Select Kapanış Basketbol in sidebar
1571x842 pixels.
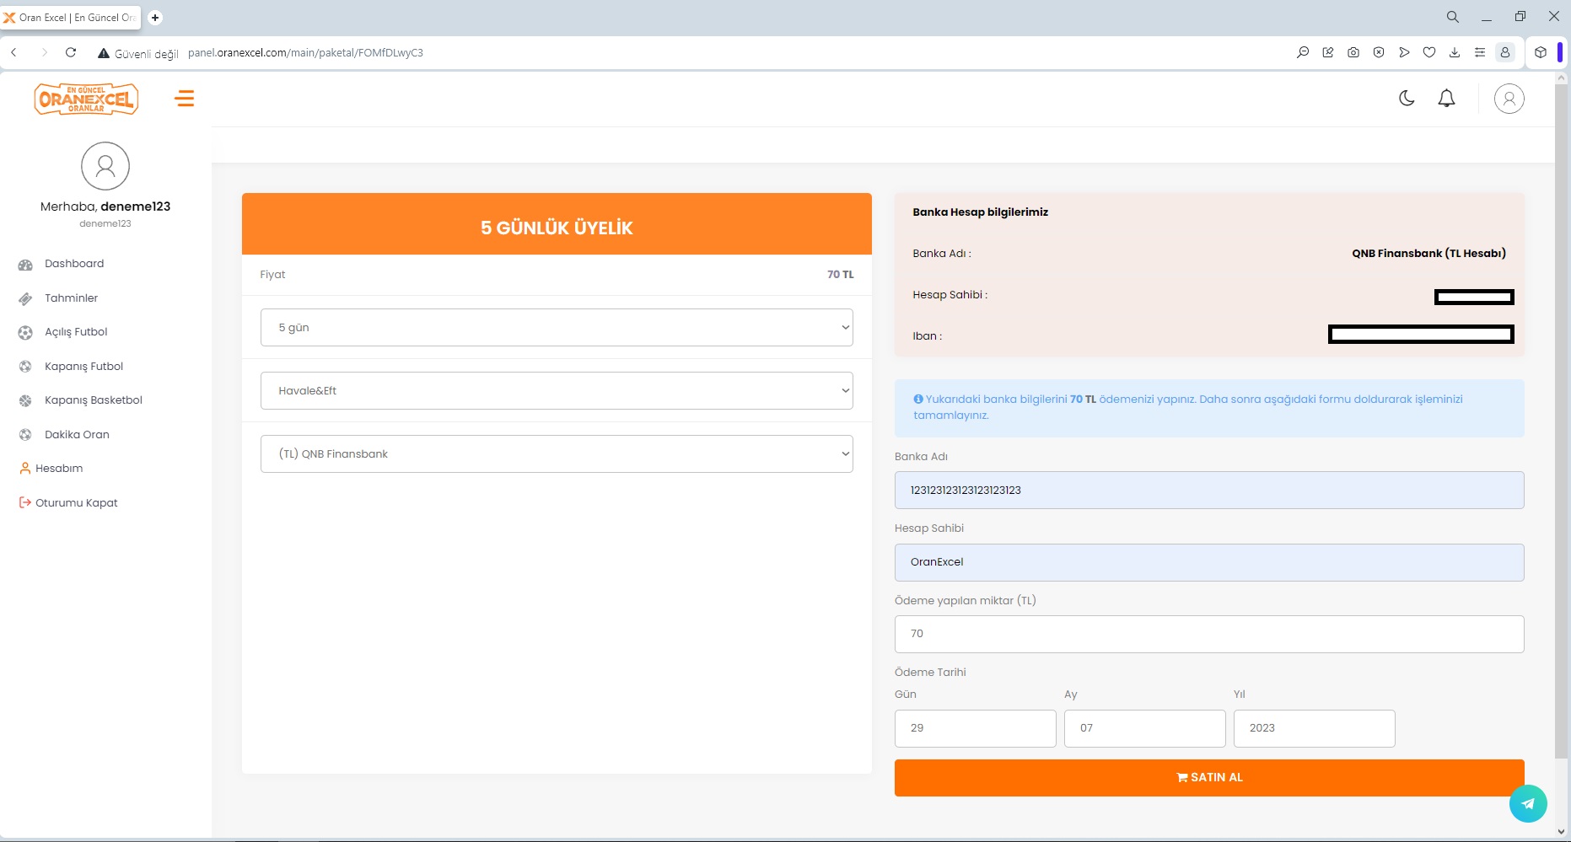click(93, 400)
